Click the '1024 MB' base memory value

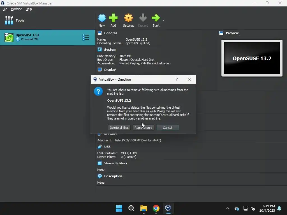(x=125, y=56)
